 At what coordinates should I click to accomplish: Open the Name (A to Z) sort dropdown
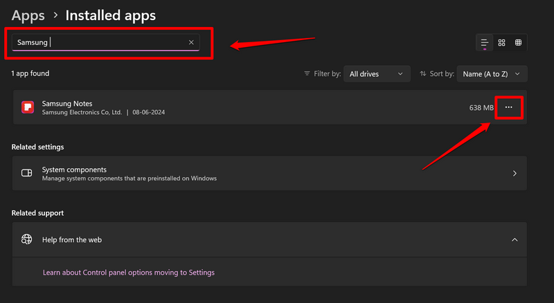tap(492, 73)
